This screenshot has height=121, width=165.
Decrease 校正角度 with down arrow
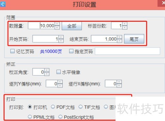pyautogui.click(x=47, y=74)
